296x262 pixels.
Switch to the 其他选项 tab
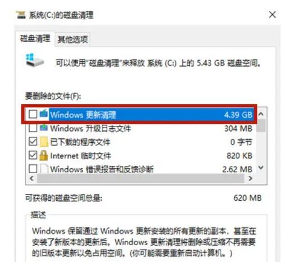[72, 40]
